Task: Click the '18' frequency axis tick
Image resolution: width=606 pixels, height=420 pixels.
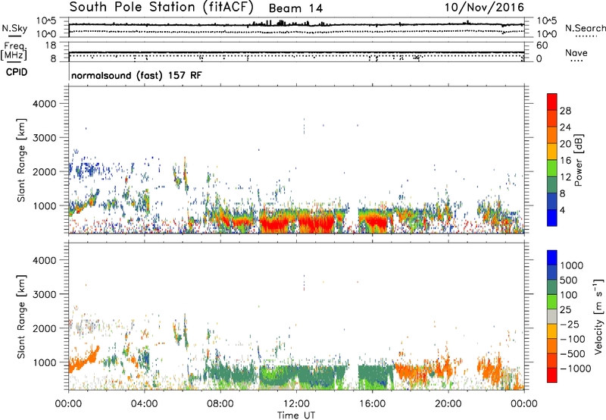Action: 51,45
